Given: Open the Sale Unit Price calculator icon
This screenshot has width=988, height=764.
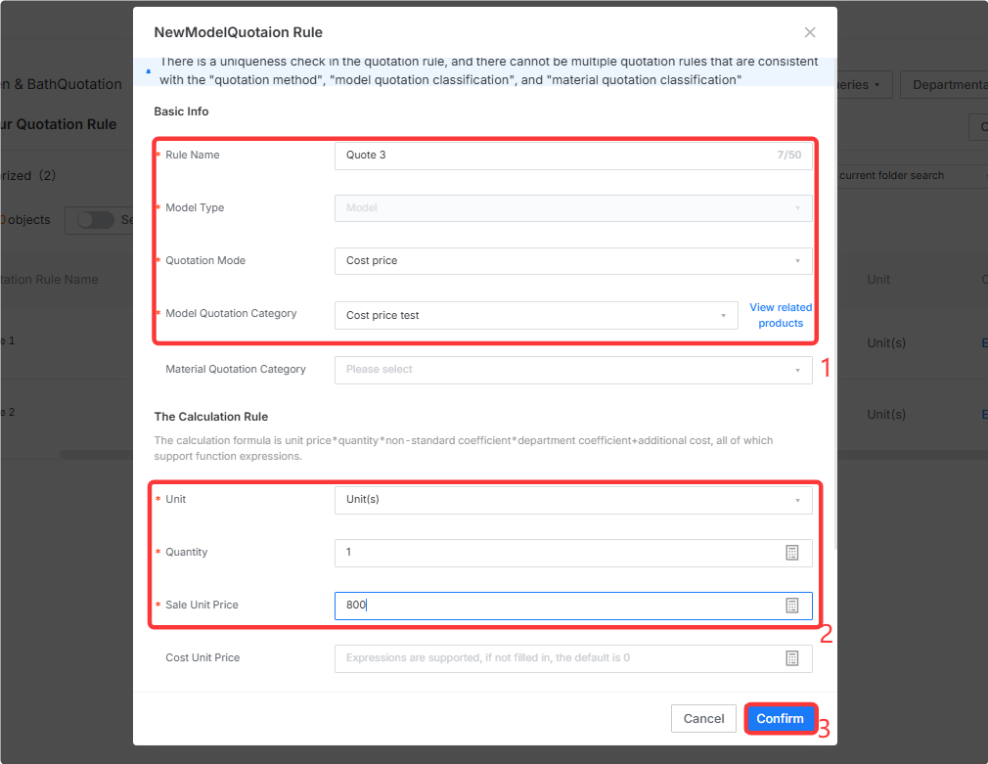Looking at the screenshot, I should pos(792,606).
